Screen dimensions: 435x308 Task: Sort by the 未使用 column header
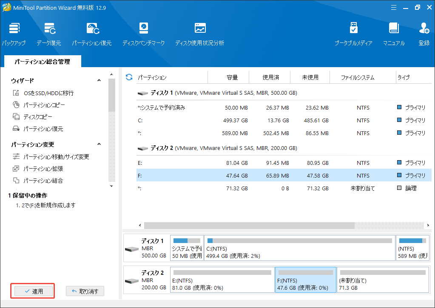[x=310, y=77]
